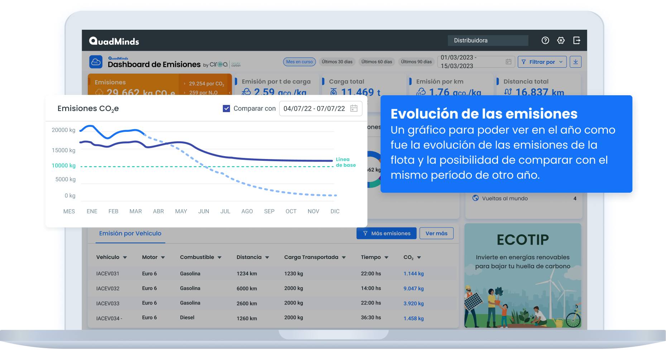
Task: Open the Combustible column sort dropdown
Action: [220, 258]
